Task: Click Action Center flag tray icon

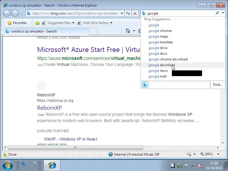Action: click(x=186, y=166)
